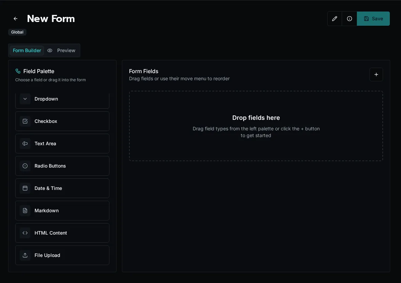This screenshot has width=401, height=283.
Task: Choose the HTML Content field label
Action: pos(51,233)
